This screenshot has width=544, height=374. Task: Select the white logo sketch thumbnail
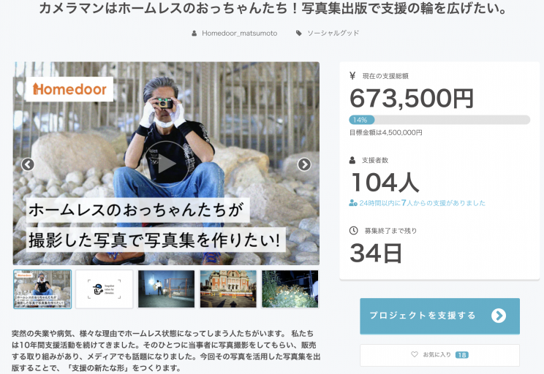pyautogui.click(x=105, y=289)
